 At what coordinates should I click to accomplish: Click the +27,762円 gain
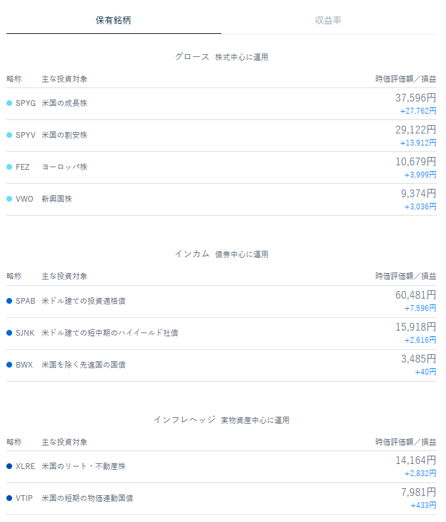(418, 111)
